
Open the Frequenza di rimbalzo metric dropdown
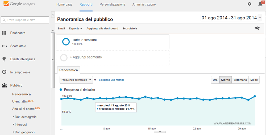(76, 80)
